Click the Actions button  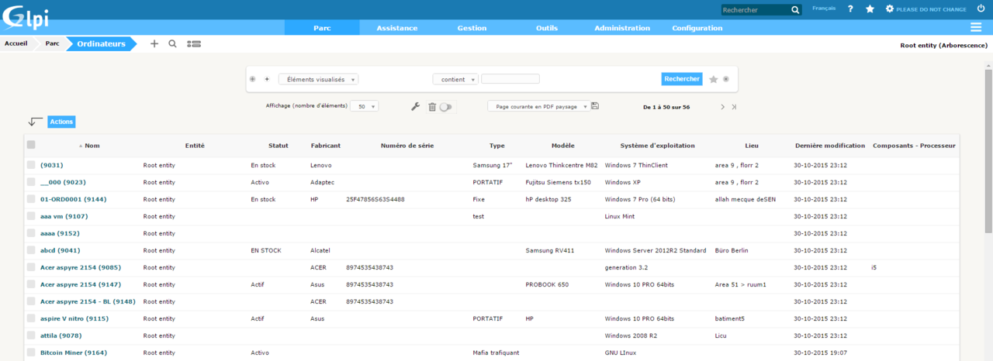click(61, 122)
